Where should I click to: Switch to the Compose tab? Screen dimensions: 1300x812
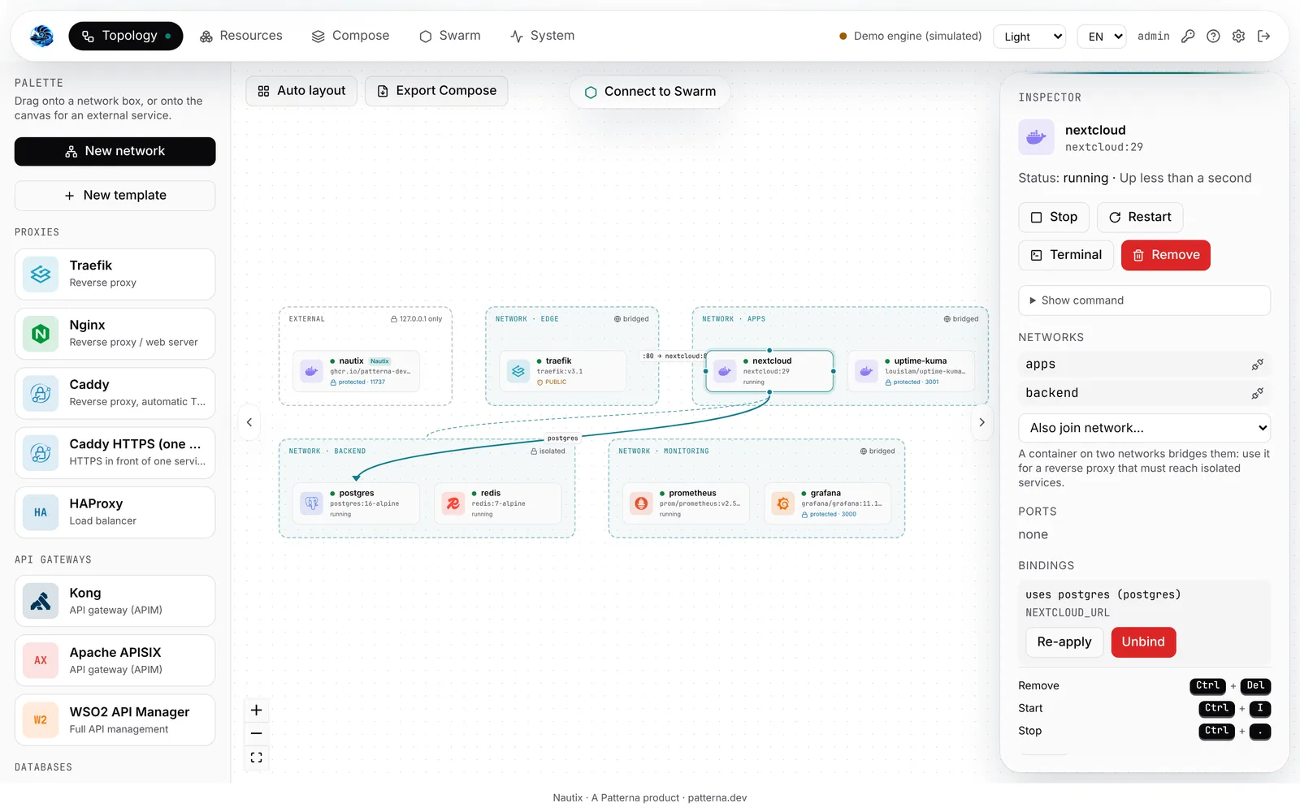point(351,36)
